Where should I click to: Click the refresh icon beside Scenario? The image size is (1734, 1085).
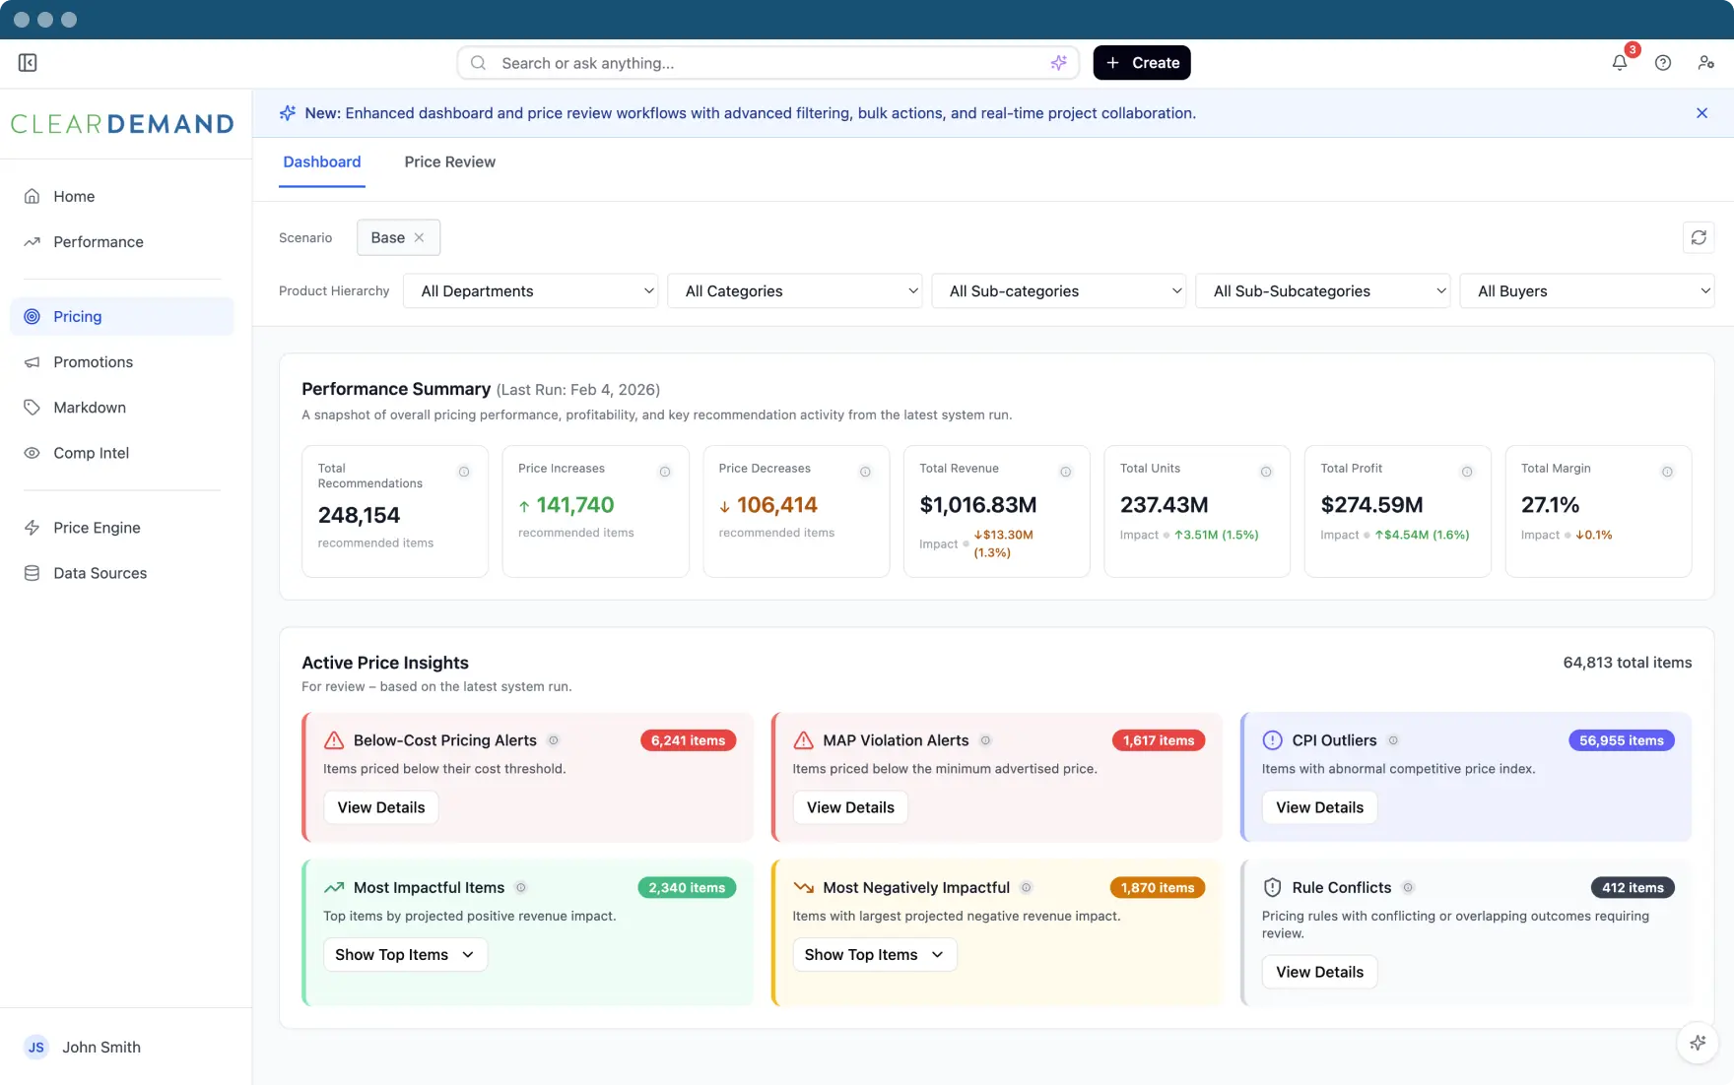point(1699,237)
